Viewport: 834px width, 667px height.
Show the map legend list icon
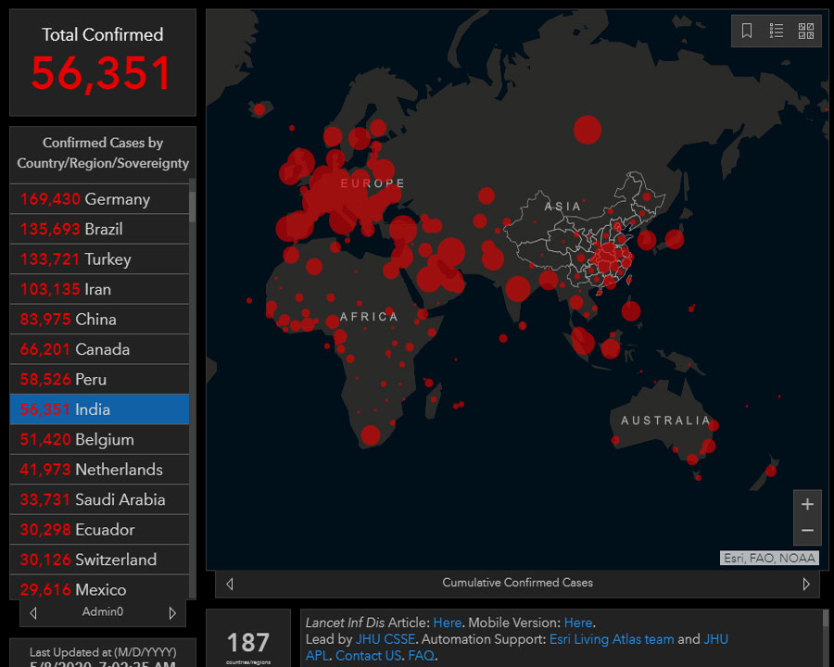click(x=776, y=31)
